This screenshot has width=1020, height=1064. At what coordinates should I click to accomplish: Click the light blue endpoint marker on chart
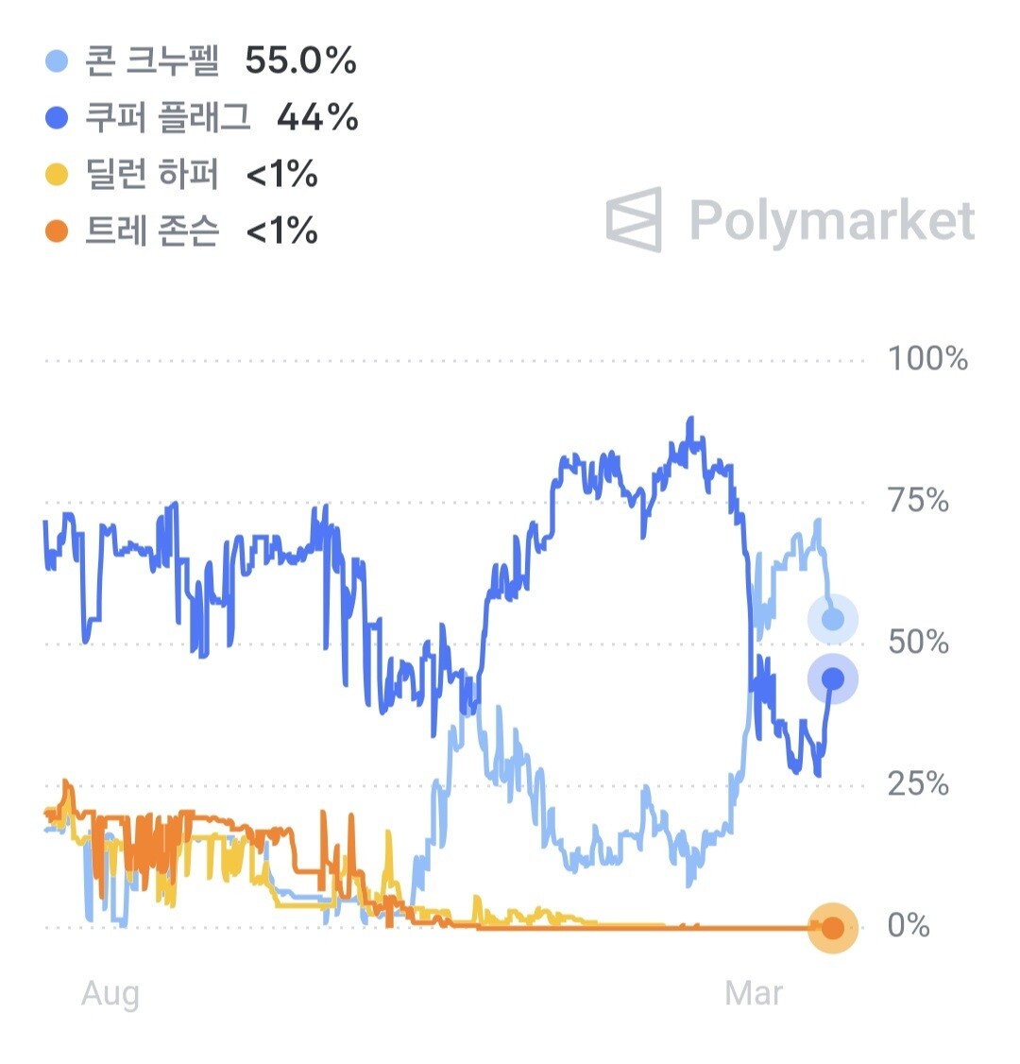click(x=833, y=619)
